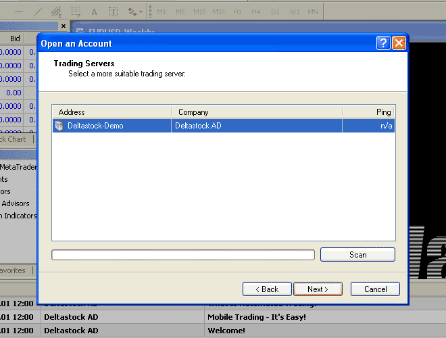The height and width of the screenshot is (338, 446).
Task: Go back with the Back button
Action: (267, 289)
